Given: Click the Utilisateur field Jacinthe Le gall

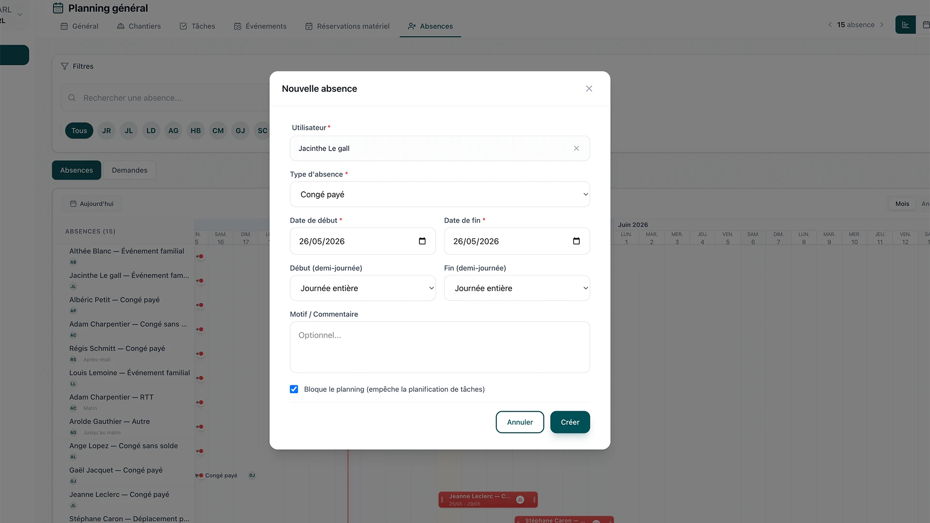Looking at the screenshot, I should [440, 148].
